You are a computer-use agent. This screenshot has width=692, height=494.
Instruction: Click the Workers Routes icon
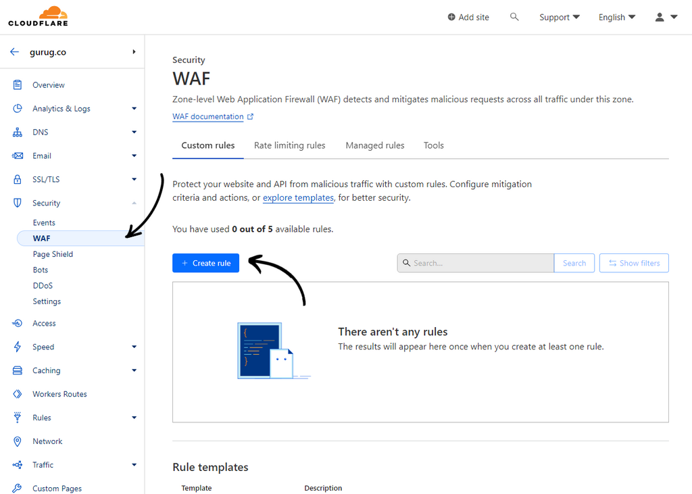click(x=17, y=394)
